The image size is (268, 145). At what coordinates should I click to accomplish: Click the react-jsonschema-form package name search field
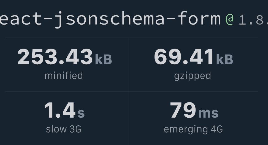coord(110,19)
